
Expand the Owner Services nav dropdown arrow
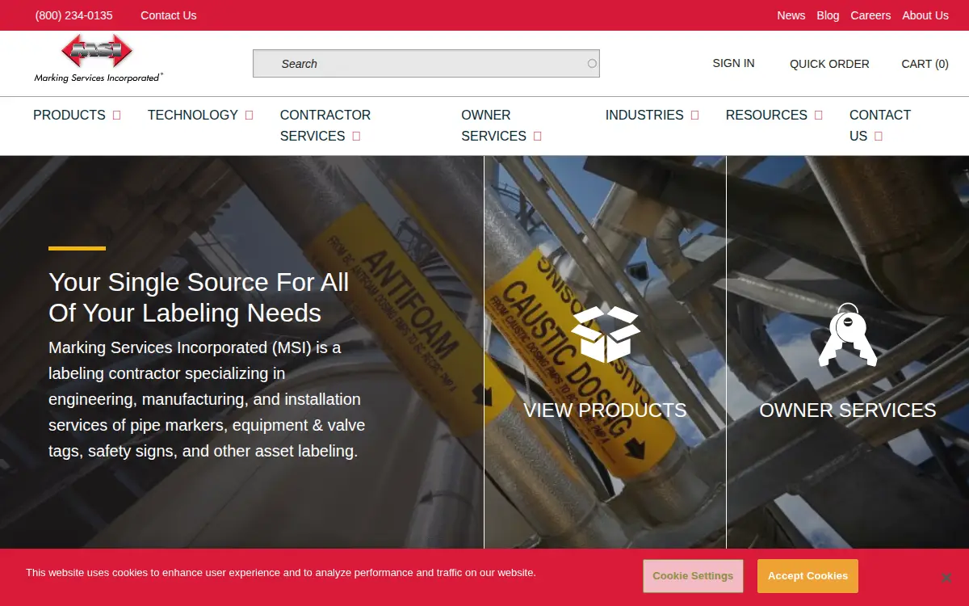pyautogui.click(x=537, y=137)
